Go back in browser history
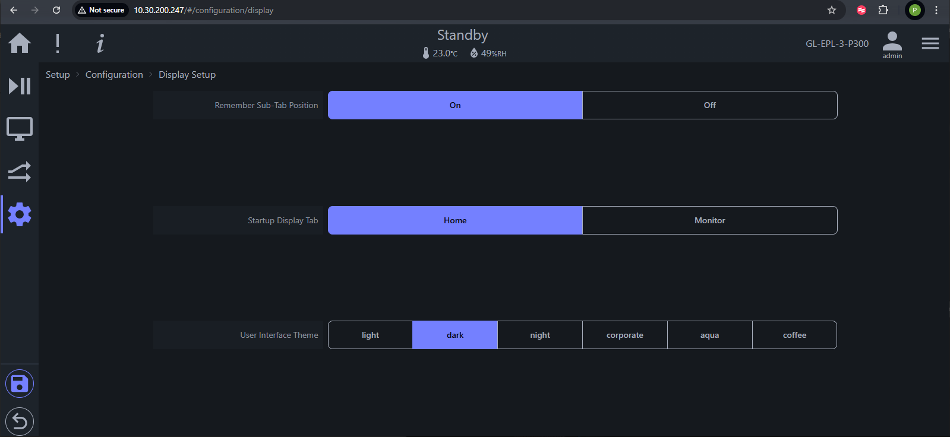Screen dimensions: 950x437 click(14, 10)
